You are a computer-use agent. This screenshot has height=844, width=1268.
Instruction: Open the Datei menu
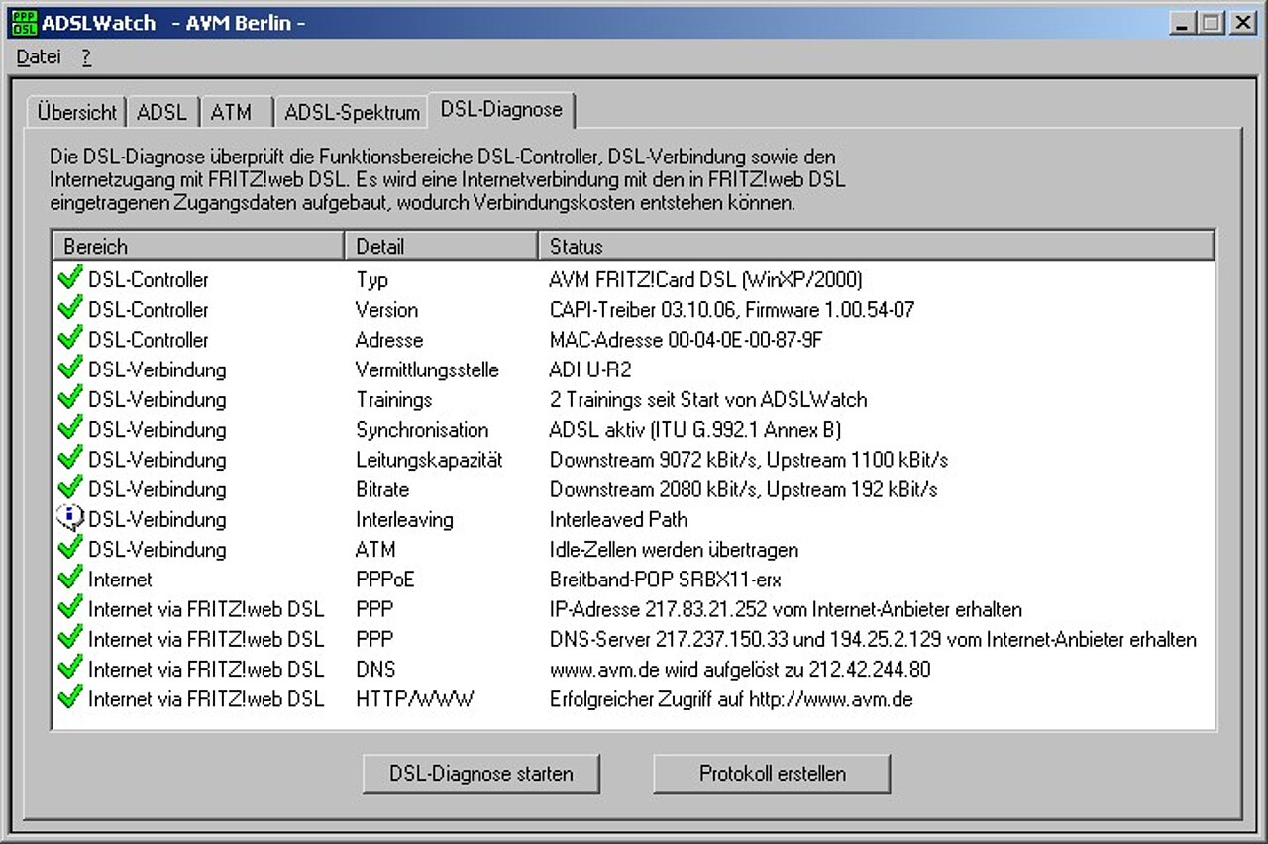[39, 57]
